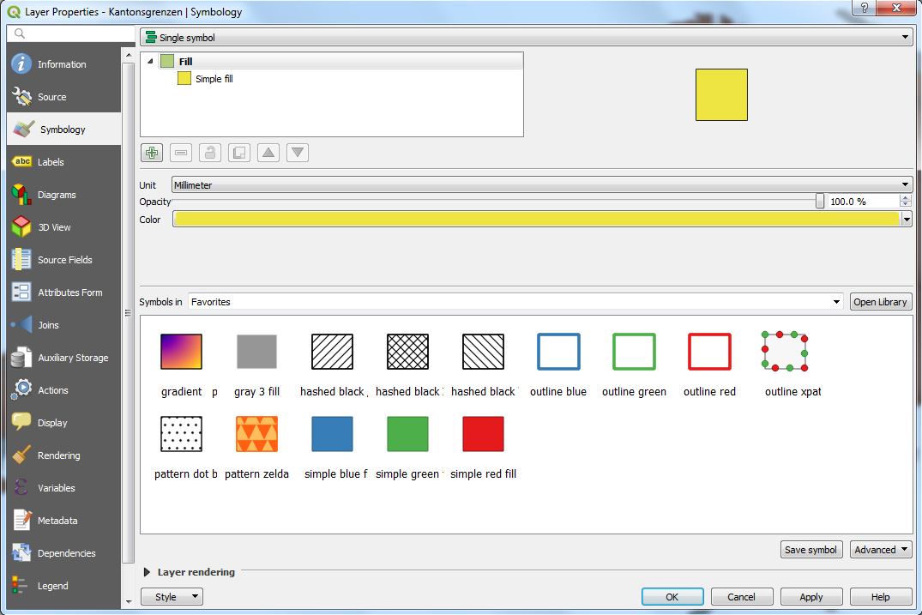
Task: Add a new symbol layer
Action: [152, 152]
